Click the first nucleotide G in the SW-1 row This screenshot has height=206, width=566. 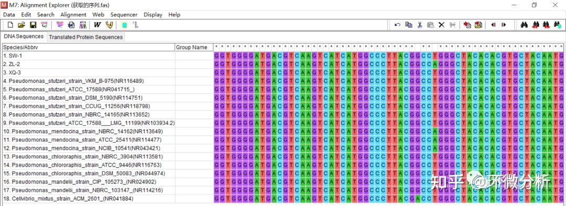(x=216, y=56)
